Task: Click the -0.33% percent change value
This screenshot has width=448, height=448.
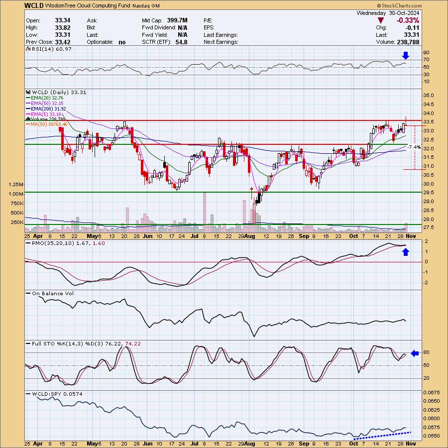Action: (408, 20)
